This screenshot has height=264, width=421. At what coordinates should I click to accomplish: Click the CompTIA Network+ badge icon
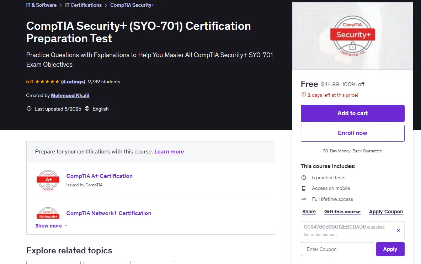tap(48, 213)
